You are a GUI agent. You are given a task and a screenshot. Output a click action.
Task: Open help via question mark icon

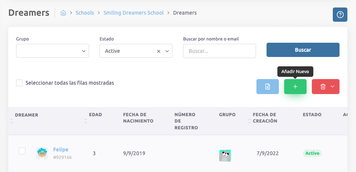340,15
